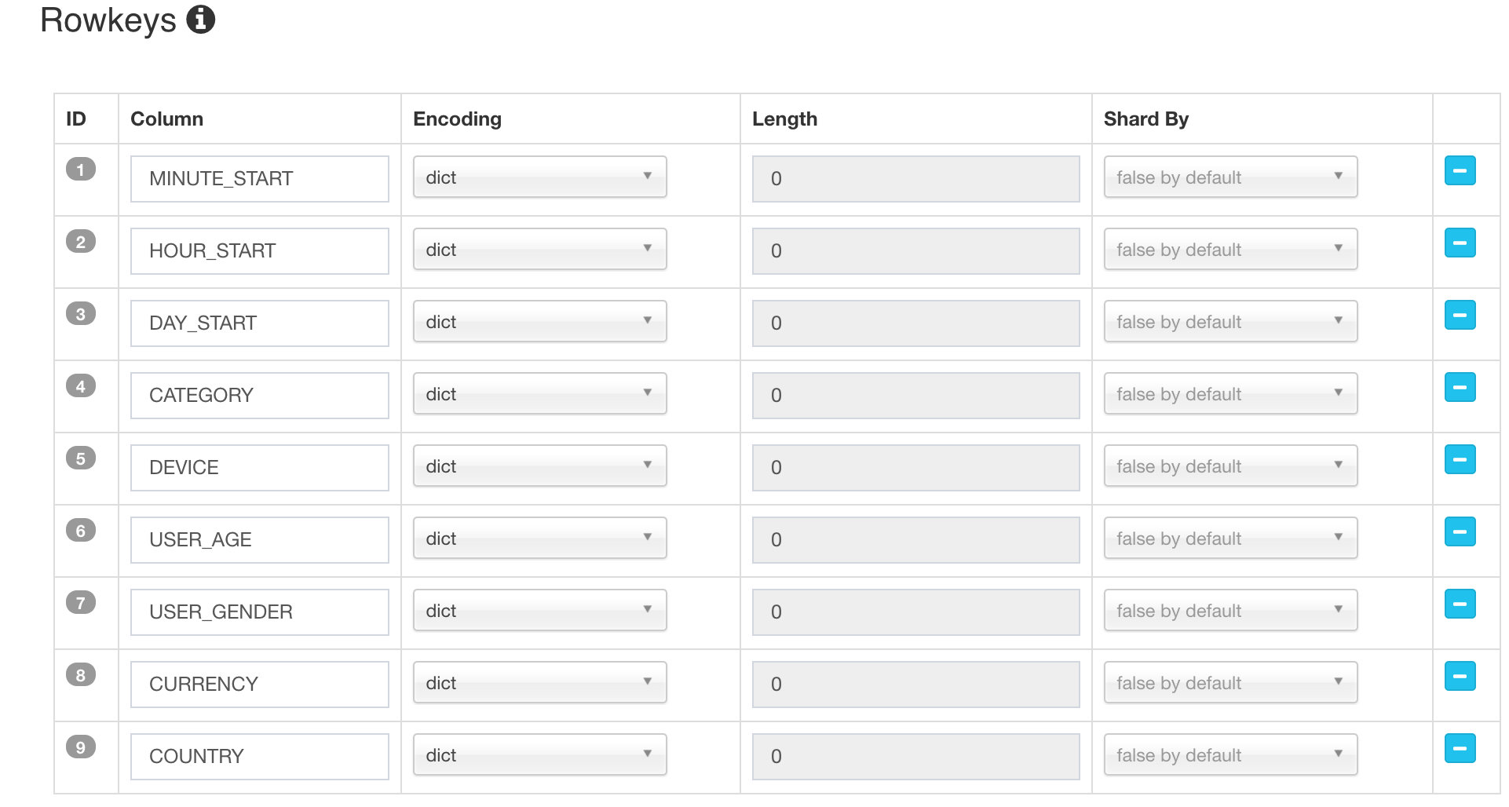This screenshot has width=1509, height=807.
Task: Expand Shard By dropdown for USER_GENDER
Action: 1230,611
